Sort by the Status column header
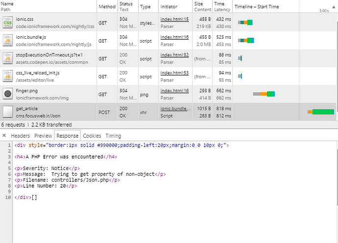 point(128,6)
